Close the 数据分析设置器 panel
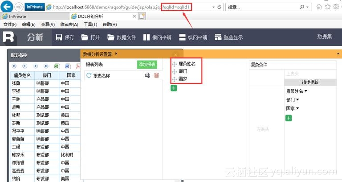This screenshot has height=182, width=342. click(x=175, y=54)
